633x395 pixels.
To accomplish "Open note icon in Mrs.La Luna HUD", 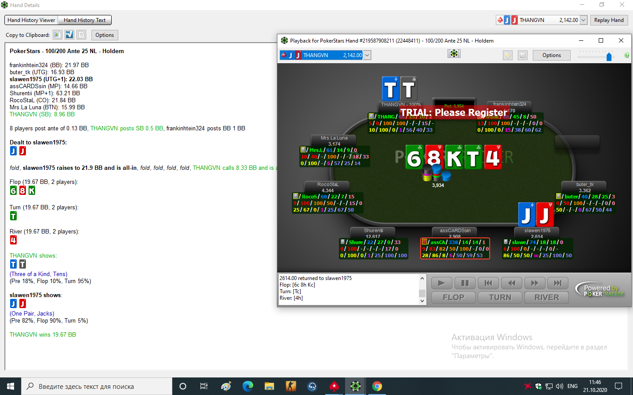I will click(x=303, y=150).
